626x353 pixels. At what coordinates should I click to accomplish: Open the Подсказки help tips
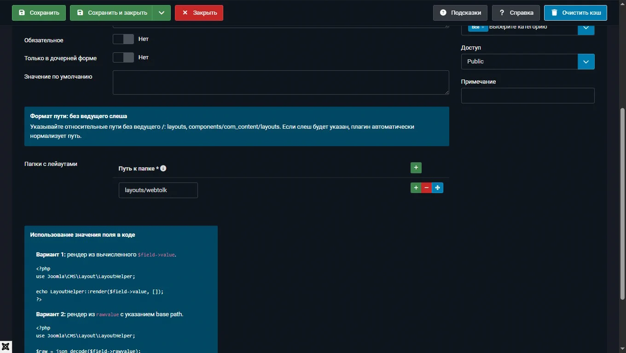pyautogui.click(x=460, y=13)
